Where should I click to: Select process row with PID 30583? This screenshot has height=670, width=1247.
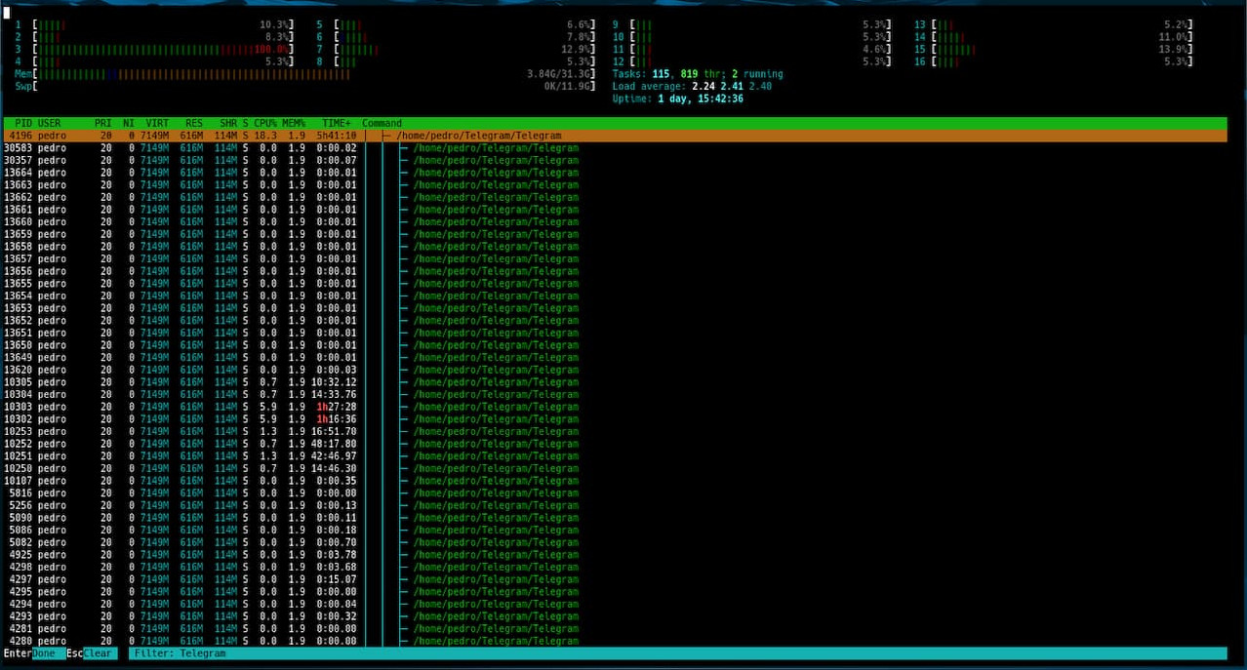tap(615, 148)
